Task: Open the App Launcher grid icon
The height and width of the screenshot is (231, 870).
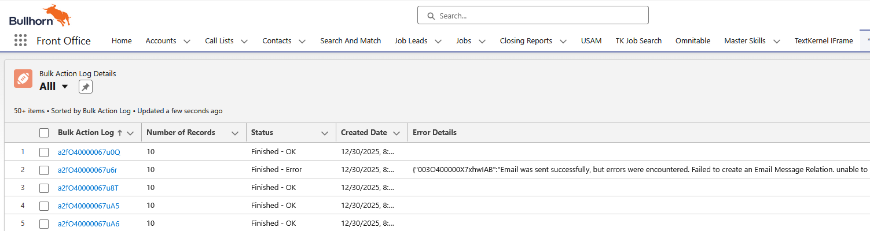Action: [20, 40]
